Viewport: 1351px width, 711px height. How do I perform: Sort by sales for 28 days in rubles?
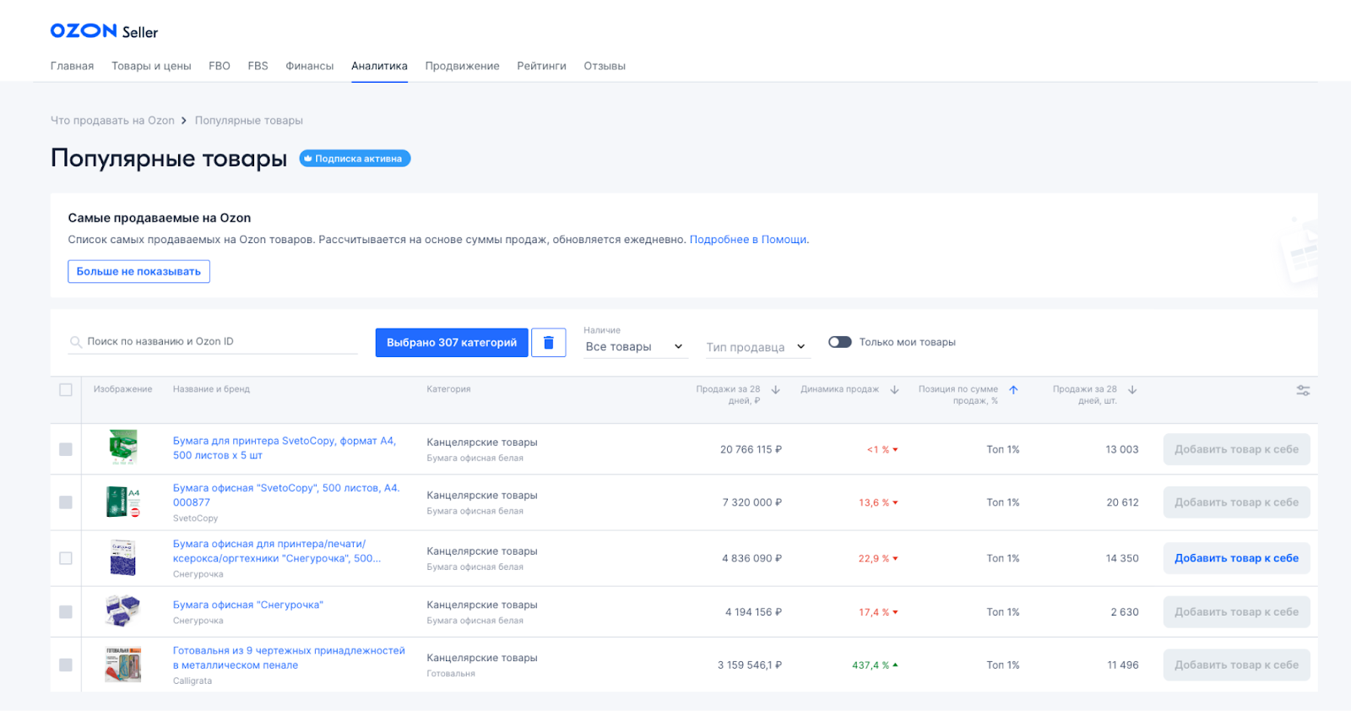click(x=775, y=389)
